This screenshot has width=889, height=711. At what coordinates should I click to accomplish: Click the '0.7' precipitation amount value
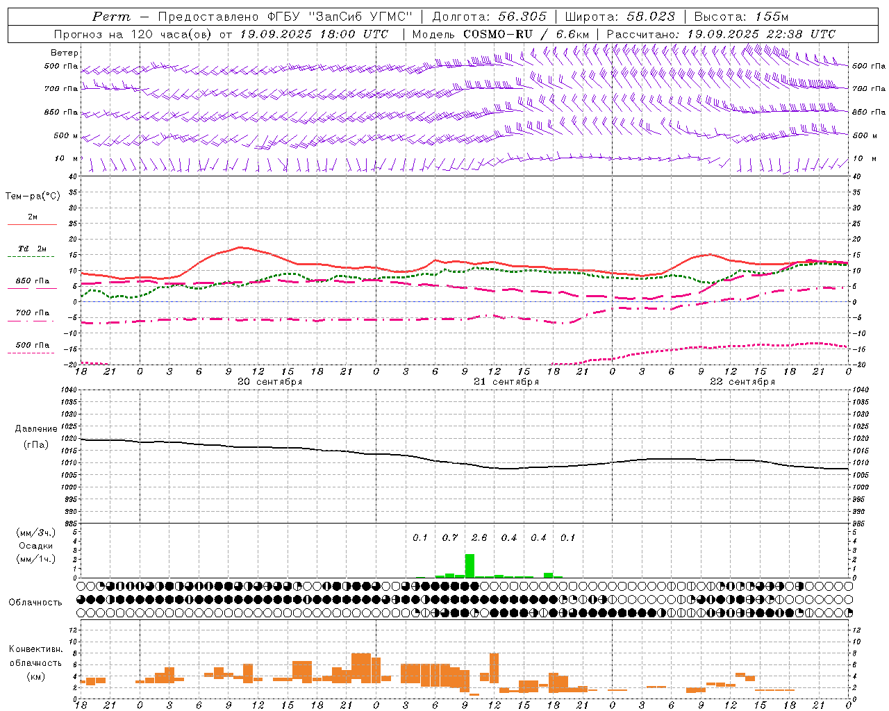click(449, 538)
